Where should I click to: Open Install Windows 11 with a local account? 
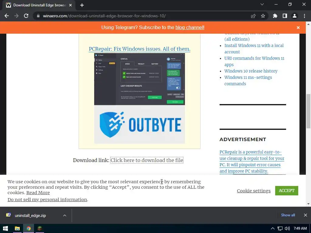click(254, 49)
